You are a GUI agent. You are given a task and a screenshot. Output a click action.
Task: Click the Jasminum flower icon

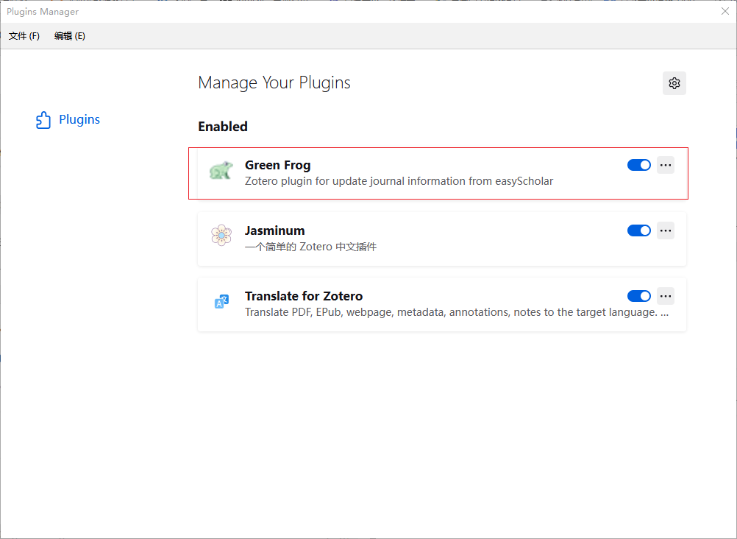(x=221, y=235)
